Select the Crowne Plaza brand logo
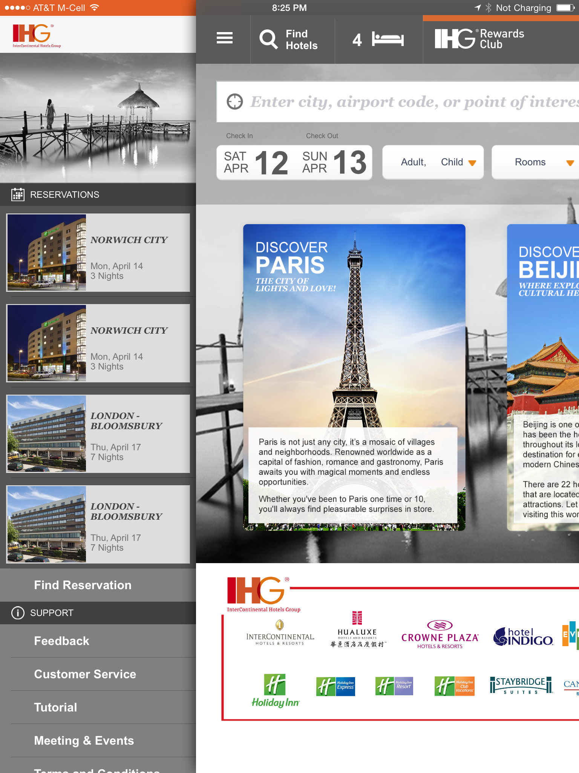The width and height of the screenshot is (579, 773). (x=440, y=634)
